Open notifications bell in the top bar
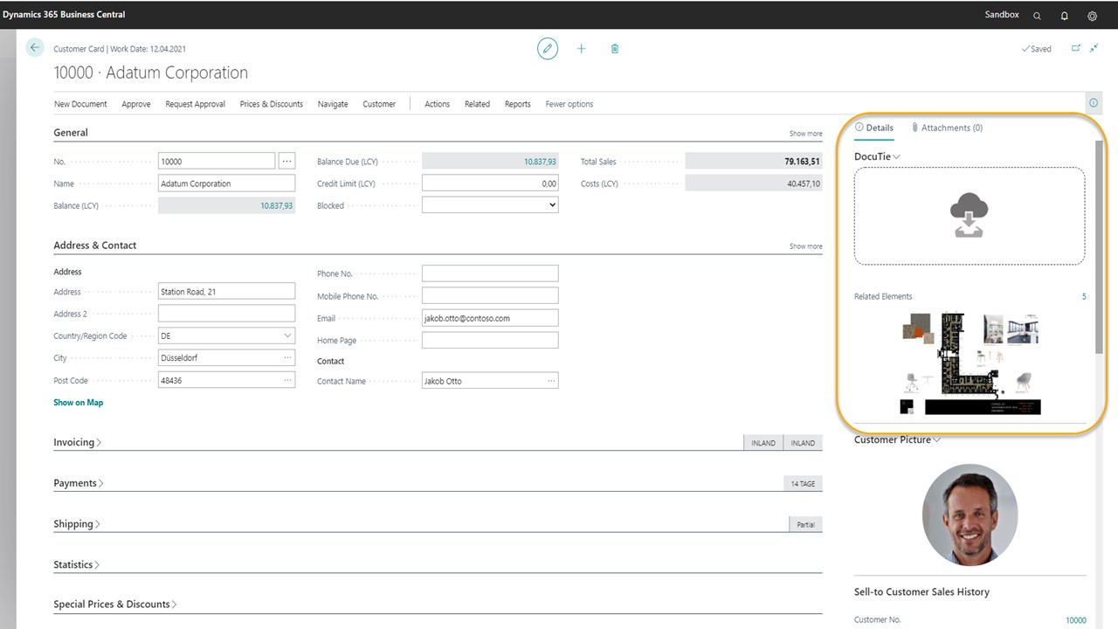The width and height of the screenshot is (1118, 629). click(x=1065, y=16)
